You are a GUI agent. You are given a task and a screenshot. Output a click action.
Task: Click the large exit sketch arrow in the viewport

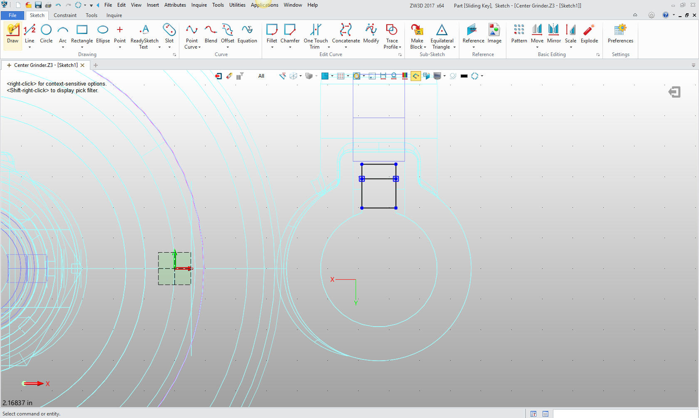coord(674,92)
